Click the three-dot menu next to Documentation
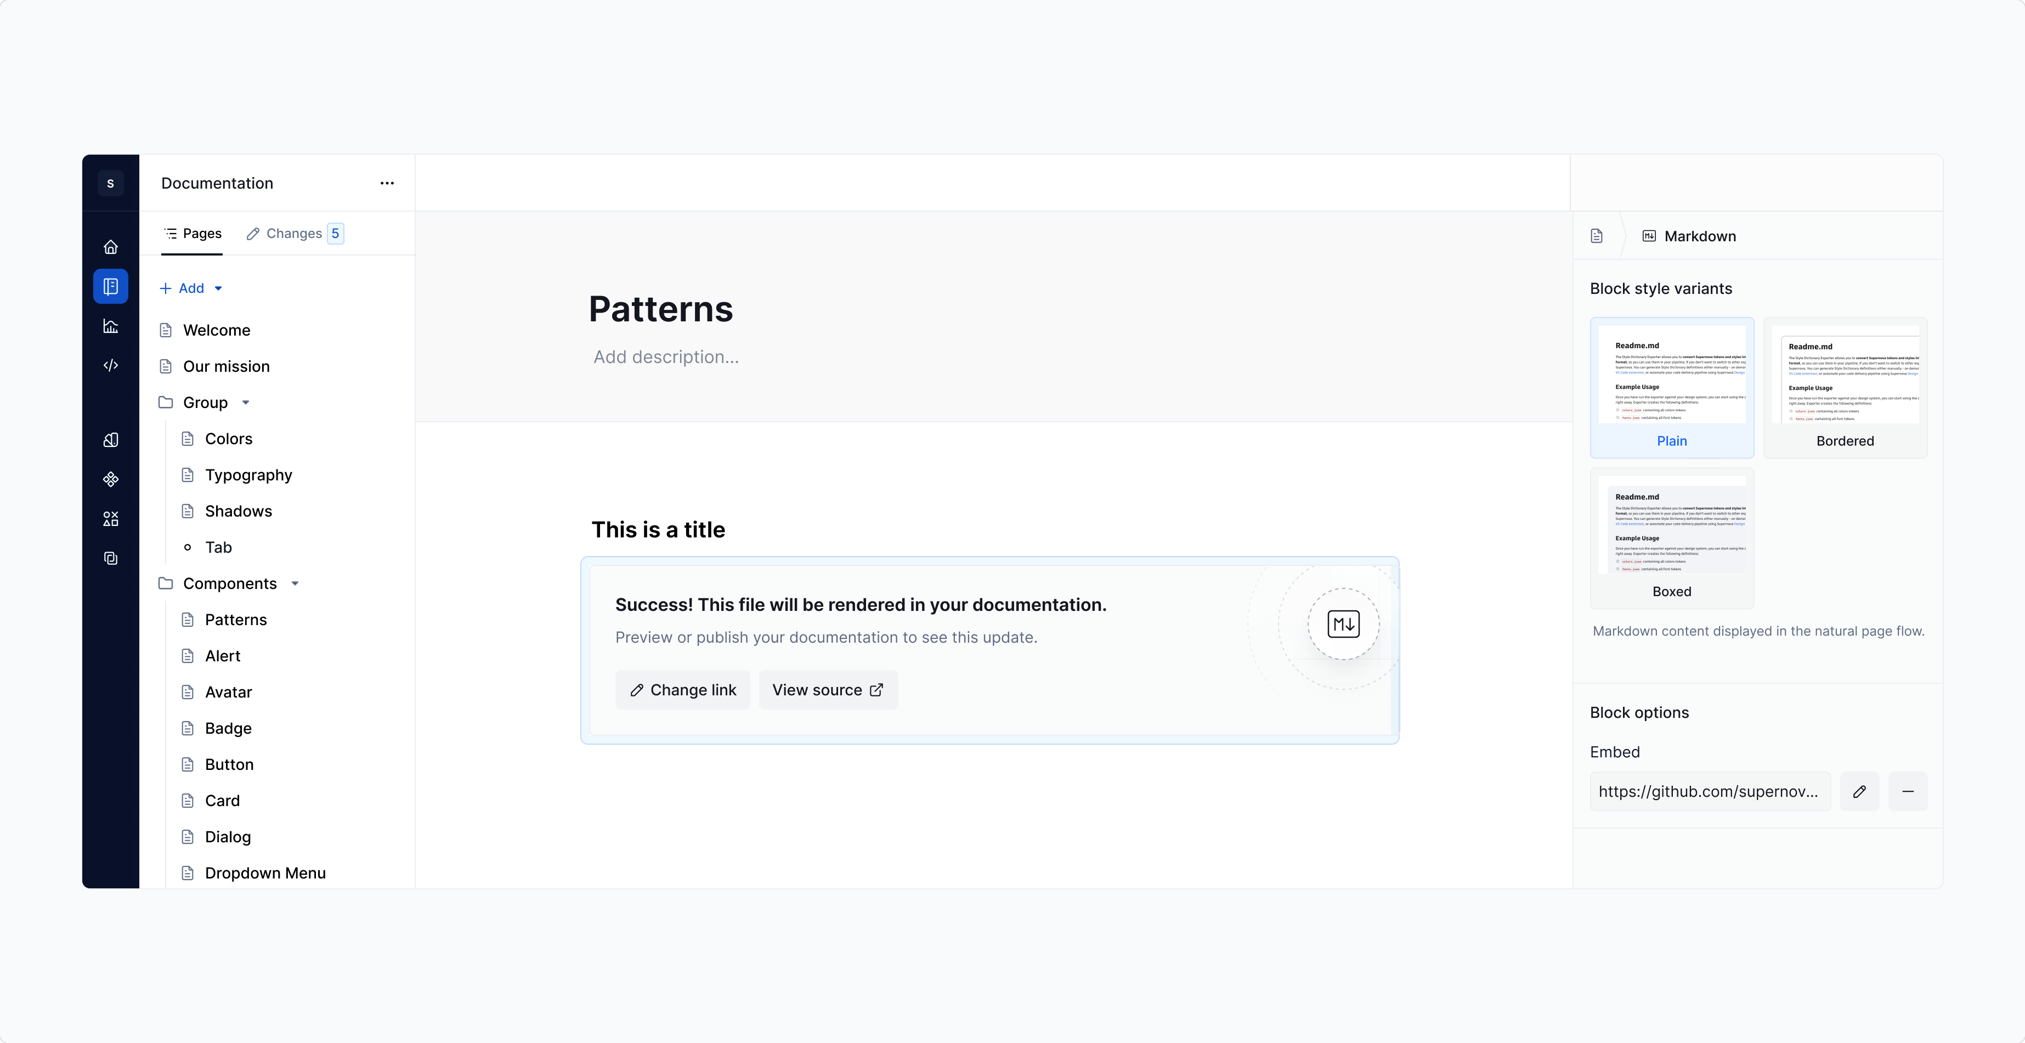The height and width of the screenshot is (1043, 2025). tap(387, 183)
